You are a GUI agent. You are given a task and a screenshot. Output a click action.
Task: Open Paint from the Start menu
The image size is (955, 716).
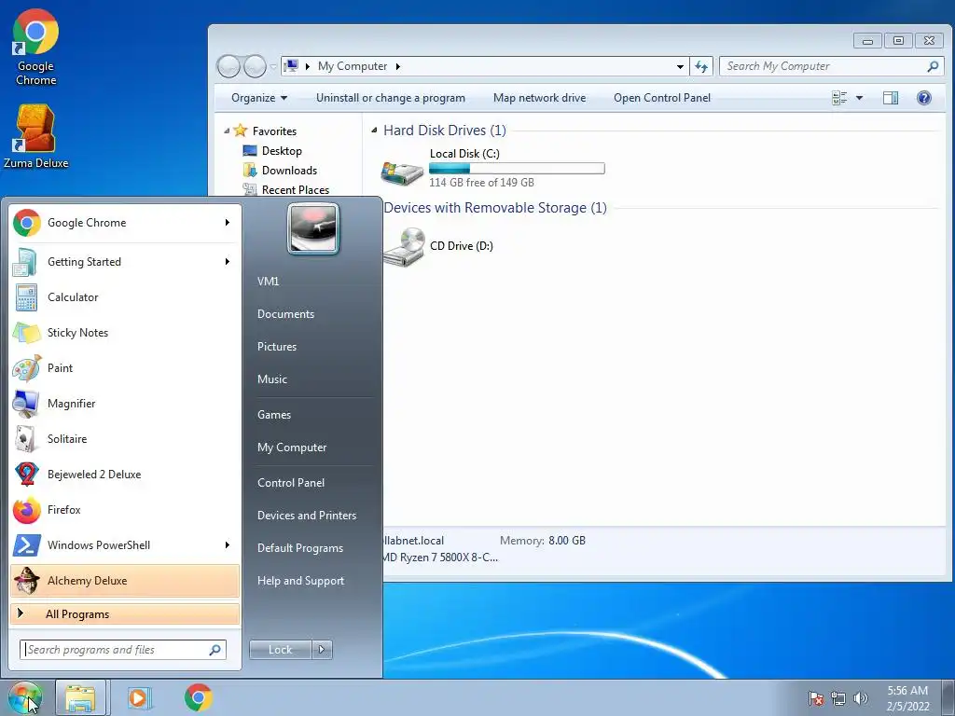[125, 367]
